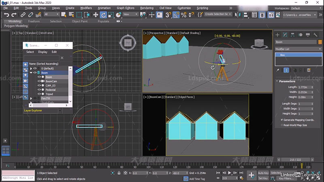Click the Length value field 1.772m
Screen dimensions: 324x182
pyautogui.click(x=305, y=87)
